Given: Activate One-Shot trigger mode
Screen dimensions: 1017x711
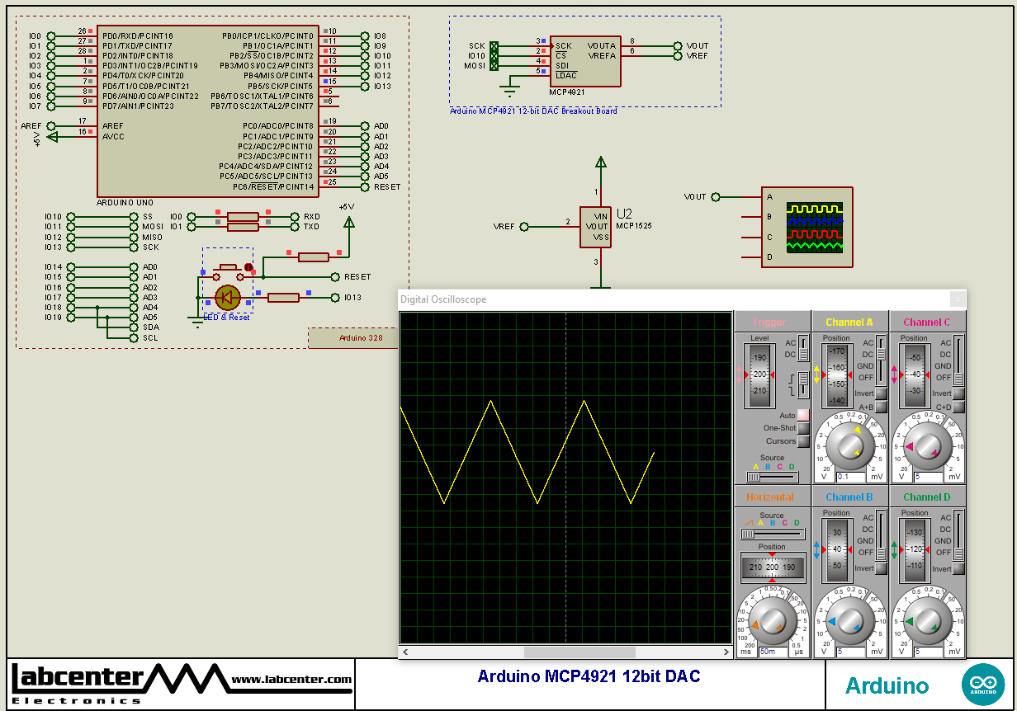Looking at the screenshot, I should pyautogui.click(x=803, y=428).
